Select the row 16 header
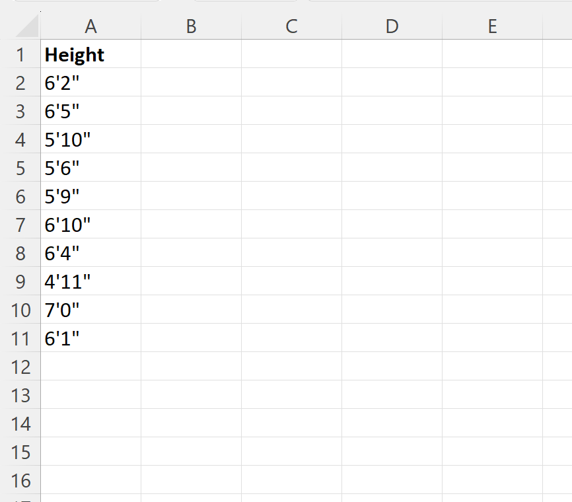 [20, 480]
